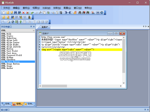Expand second toolbar overflow options arrow
The height and width of the screenshot is (112, 150).
pyautogui.click(x=33, y=17)
